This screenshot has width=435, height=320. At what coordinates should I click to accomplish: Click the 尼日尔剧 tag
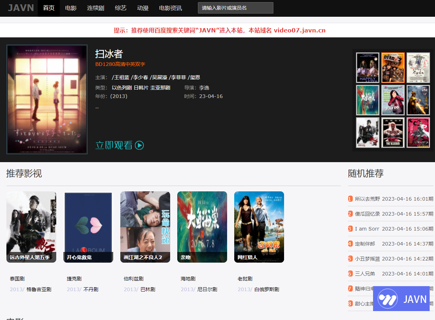pos(207,289)
